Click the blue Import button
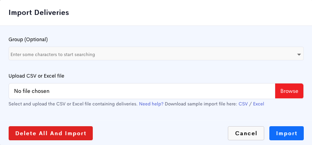The width and height of the screenshot is (312, 145). coord(287,133)
